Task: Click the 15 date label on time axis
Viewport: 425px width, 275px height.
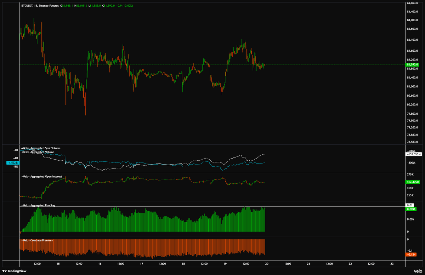Action: (x=58, y=264)
